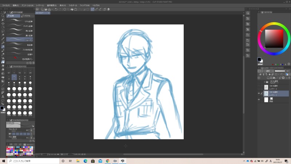
Task: Open CLIP STUDIO launcher icon
Action: tap(37, 9)
